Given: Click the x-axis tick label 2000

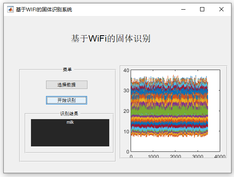Looking at the screenshot, I should [x=175, y=156].
